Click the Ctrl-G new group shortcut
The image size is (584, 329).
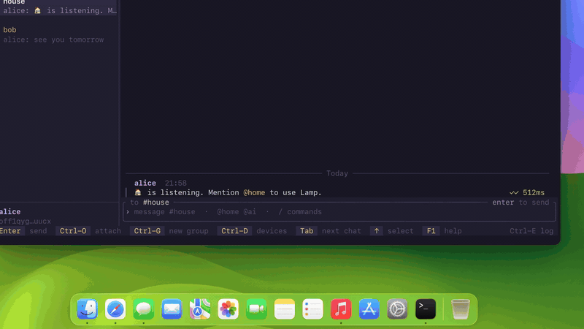[169, 231]
